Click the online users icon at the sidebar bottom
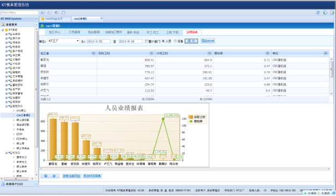The height and width of the screenshot is (196, 336). [3, 184]
